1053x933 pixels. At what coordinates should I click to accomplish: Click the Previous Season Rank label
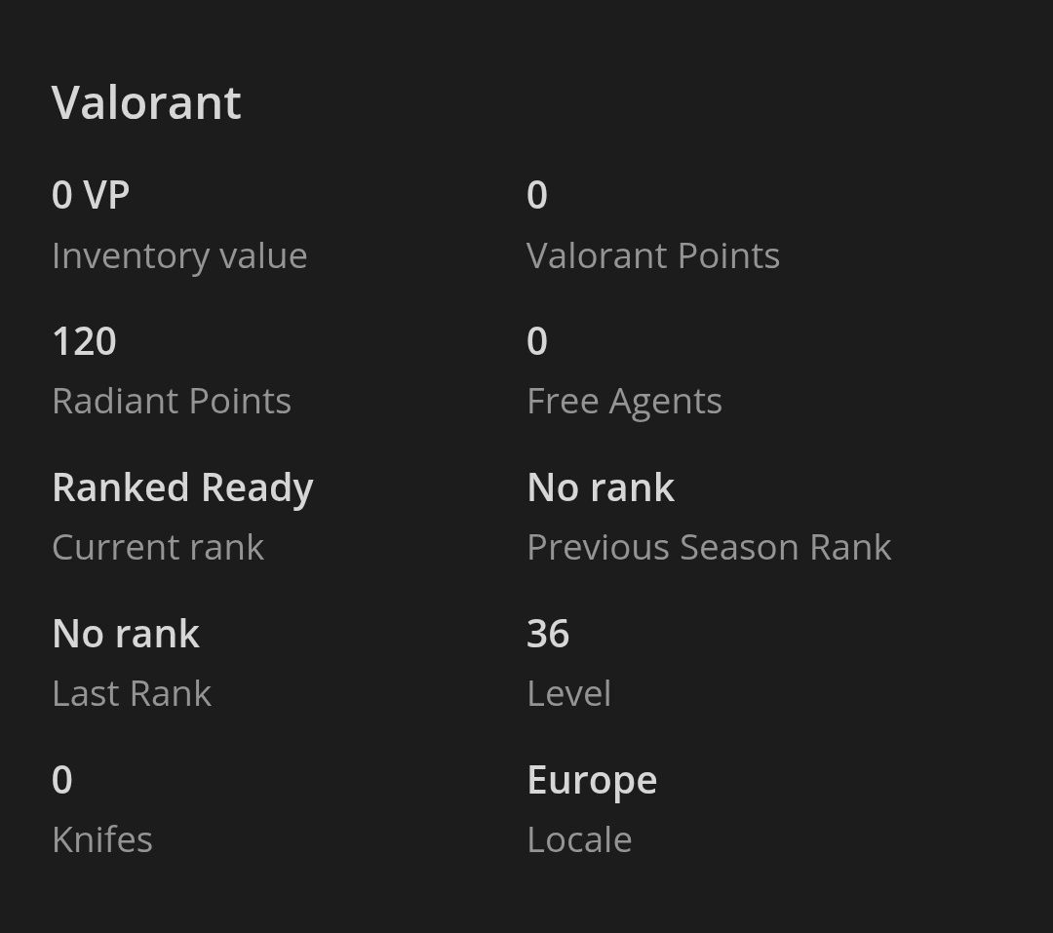[709, 547]
